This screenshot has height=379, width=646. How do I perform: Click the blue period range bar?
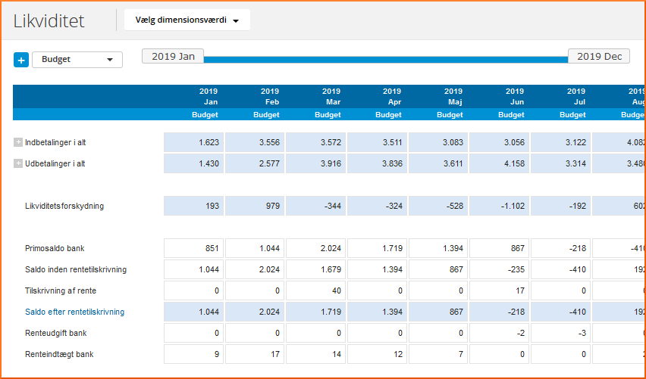(385, 58)
